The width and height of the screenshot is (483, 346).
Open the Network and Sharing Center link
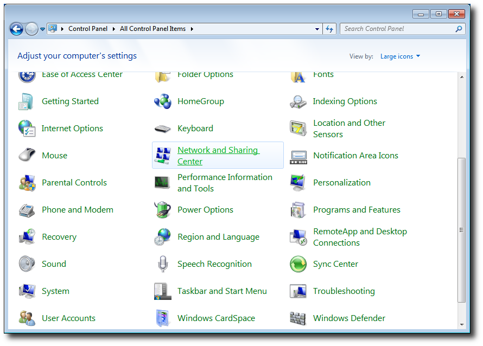click(218, 156)
